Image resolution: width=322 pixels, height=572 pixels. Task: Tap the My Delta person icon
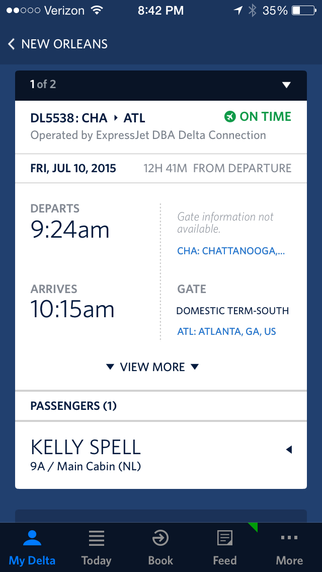click(32, 539)
